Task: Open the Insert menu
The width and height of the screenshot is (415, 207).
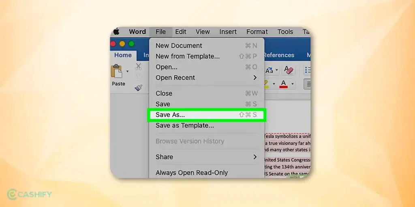Action: click(x=228, y=32)
